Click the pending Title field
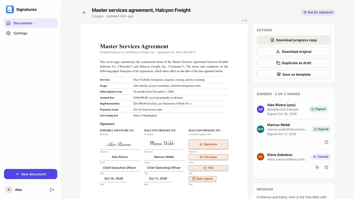354x199 pixels. (208, 168)
